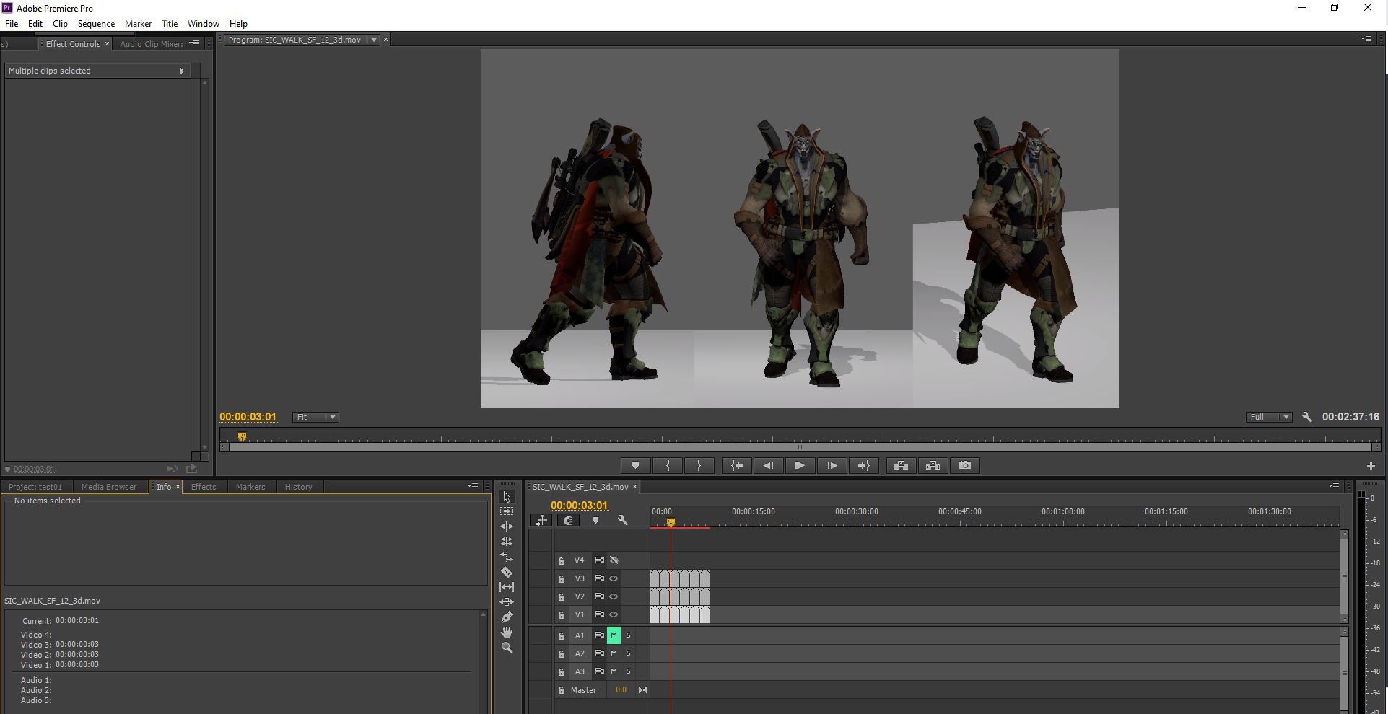Add marker in Program monitor

pyautogui.click(x=635, y=466)
